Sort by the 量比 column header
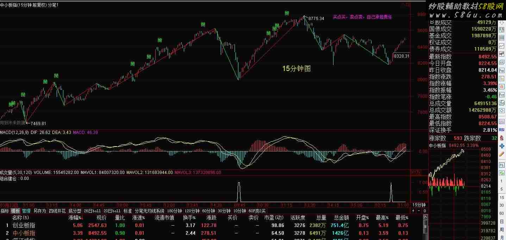 point(120,218)
